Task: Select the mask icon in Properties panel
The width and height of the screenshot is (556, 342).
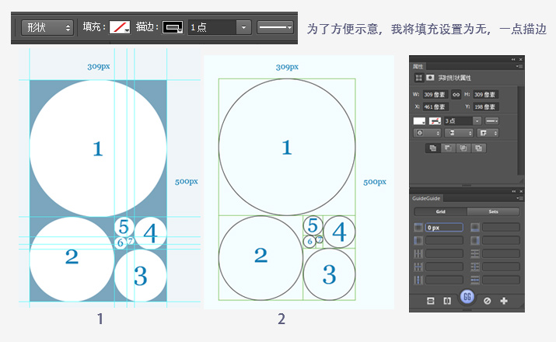Action: 430,79
